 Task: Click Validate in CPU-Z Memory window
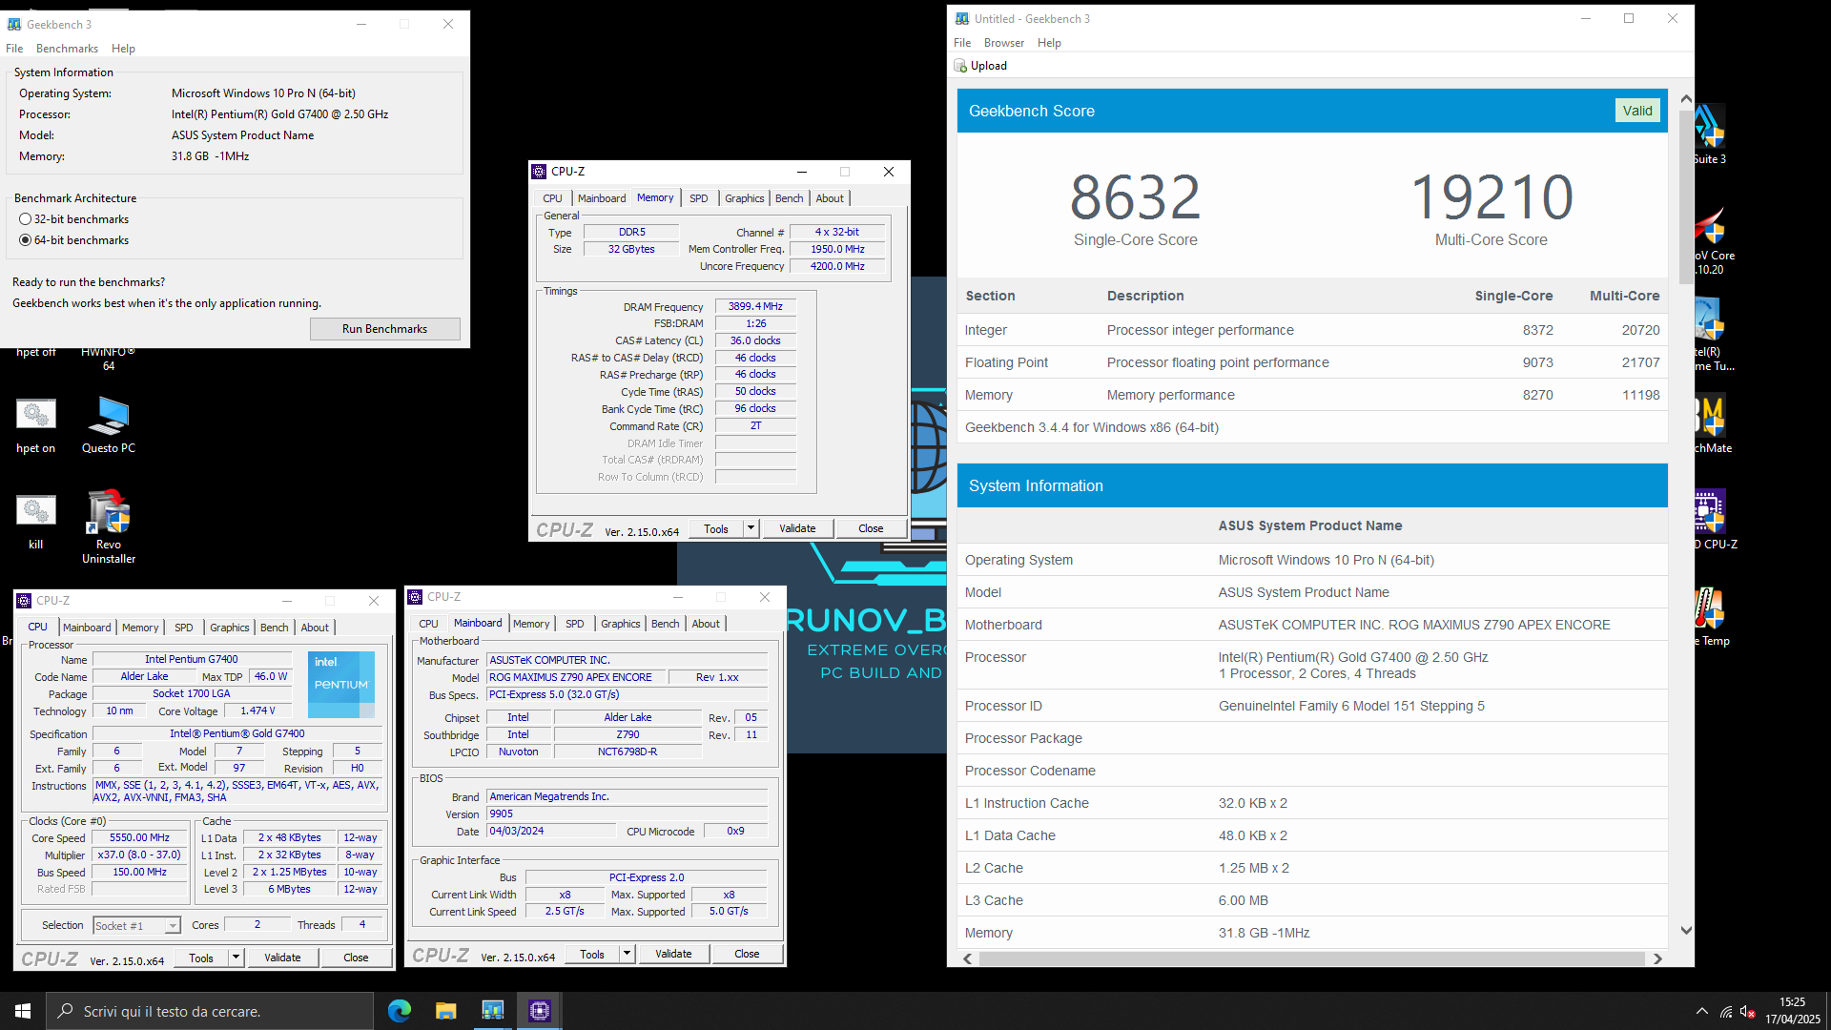797,528
